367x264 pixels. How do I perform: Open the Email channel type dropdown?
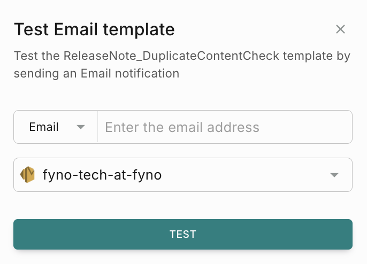[56, 127]
